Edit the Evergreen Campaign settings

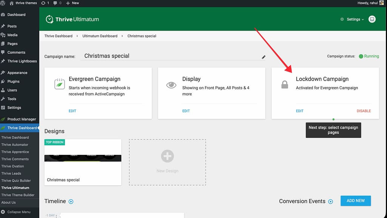click(72, 111)
